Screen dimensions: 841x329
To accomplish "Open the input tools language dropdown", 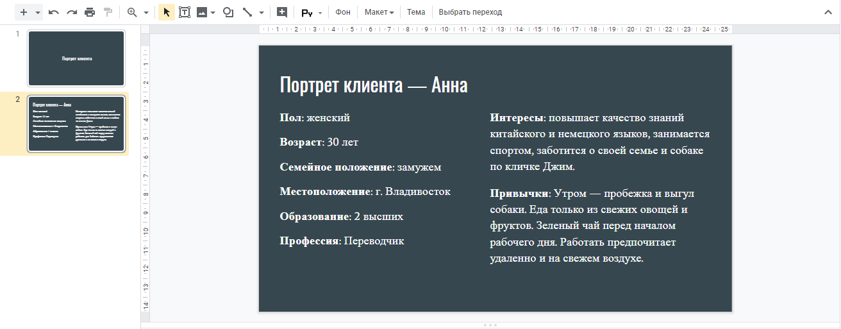I will [320, 12].
